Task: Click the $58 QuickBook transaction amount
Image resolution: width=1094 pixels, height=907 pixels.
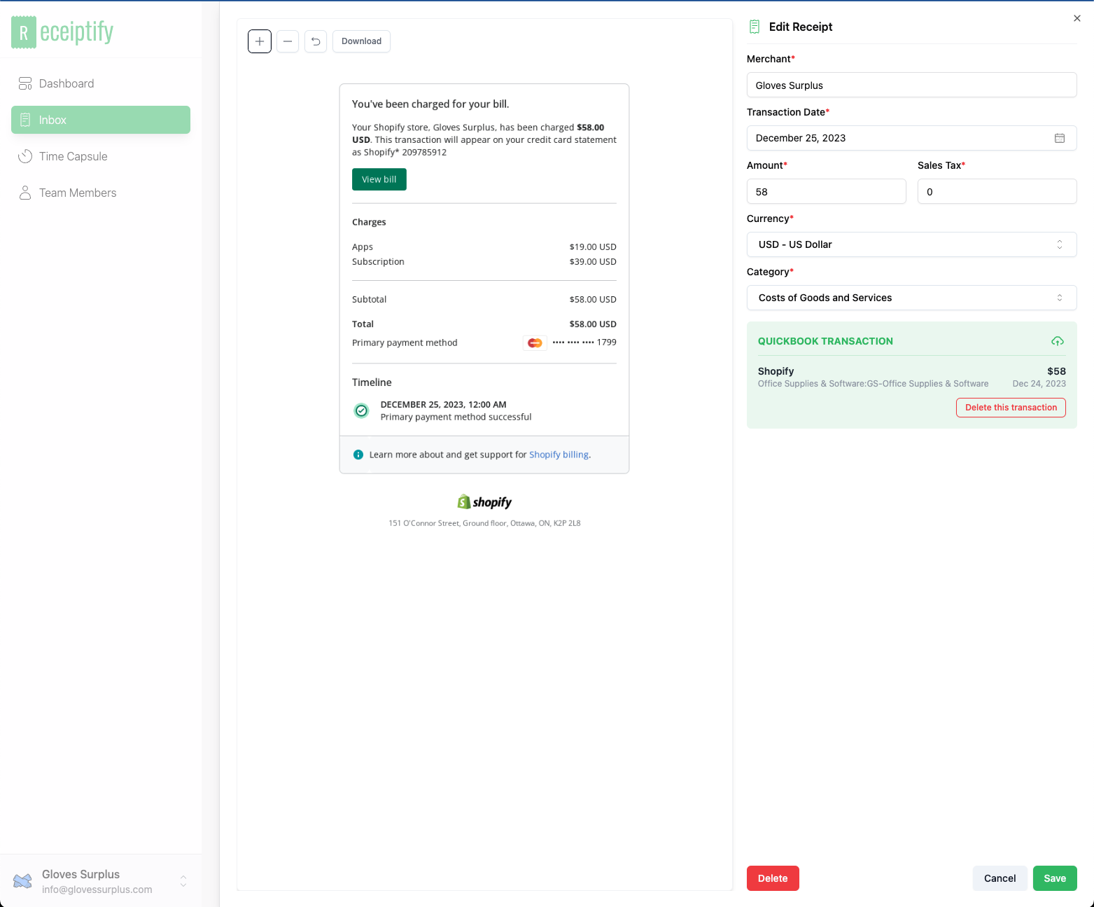Action: click(1056, 371)
